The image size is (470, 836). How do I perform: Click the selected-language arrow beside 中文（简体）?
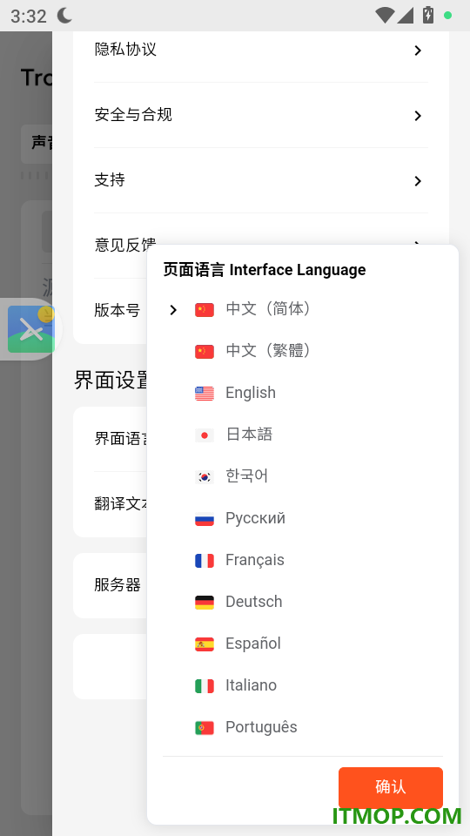172,310
